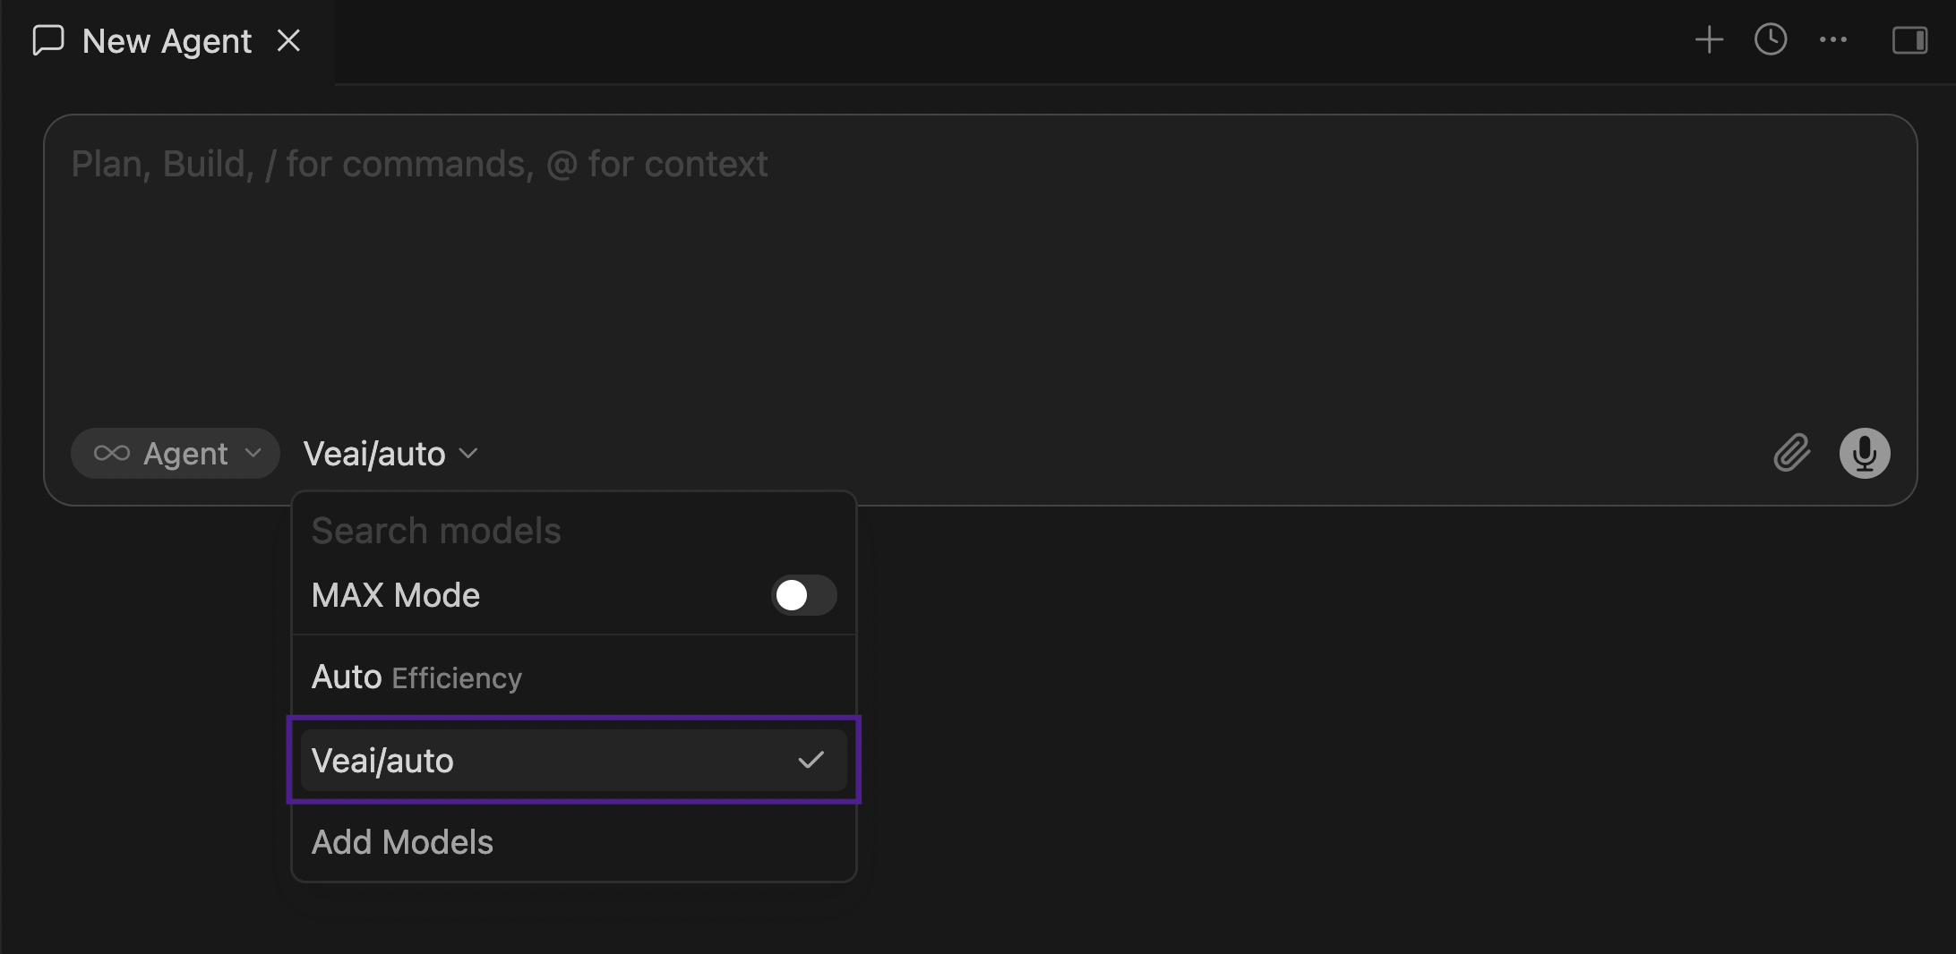Start voice input with microphone icon
Viewport: 1956px width, 954px height.
click(x=1865, y=453)
